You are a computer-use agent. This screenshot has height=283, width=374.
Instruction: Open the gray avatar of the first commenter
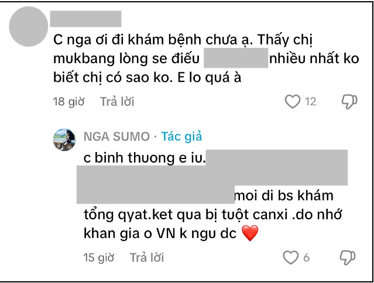point(28,26)
